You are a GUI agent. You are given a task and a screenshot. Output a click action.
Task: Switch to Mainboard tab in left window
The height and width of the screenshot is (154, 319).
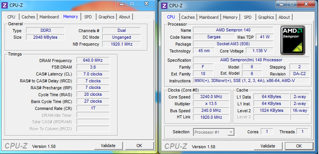49,17
